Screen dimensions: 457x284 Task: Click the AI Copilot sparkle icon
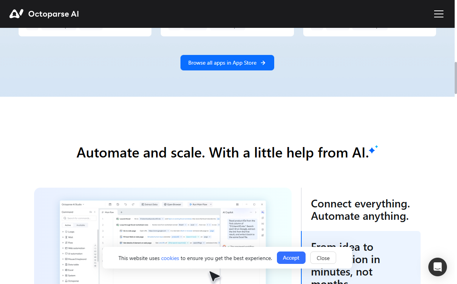tap(263, 212)
